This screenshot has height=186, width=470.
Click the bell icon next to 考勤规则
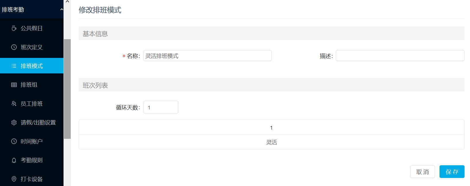pyautogui.click(x=14, y=160)
